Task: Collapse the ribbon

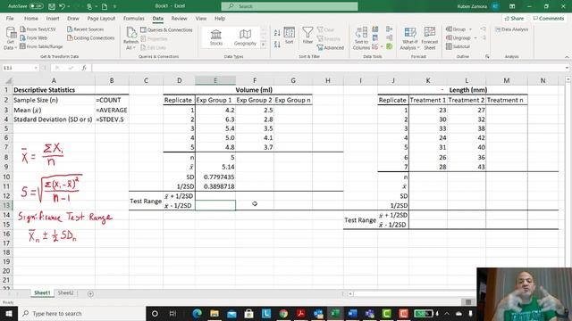Action: point(567,57)
